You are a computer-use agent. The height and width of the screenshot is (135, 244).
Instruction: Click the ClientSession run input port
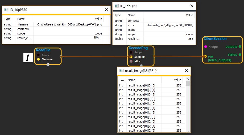click(205, 56)
